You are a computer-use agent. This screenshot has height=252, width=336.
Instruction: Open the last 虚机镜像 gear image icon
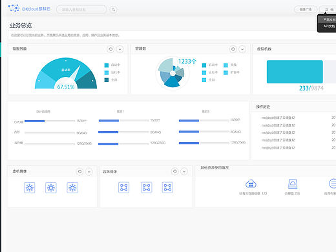click(72, 187)
